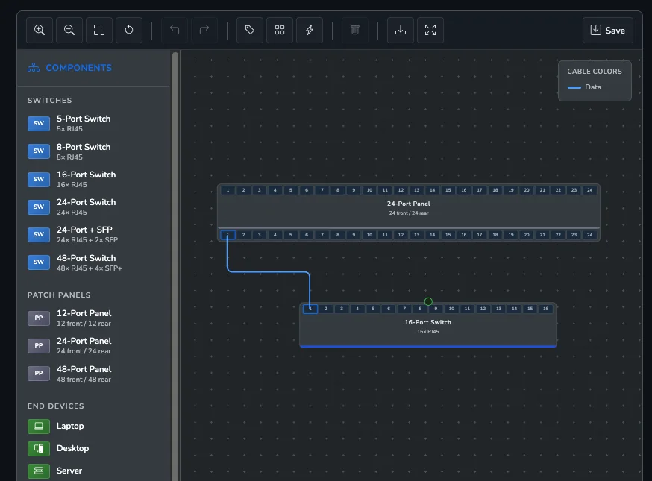Click the Data cable color swatch
The image size is (652, 481).
coord(574,87)
